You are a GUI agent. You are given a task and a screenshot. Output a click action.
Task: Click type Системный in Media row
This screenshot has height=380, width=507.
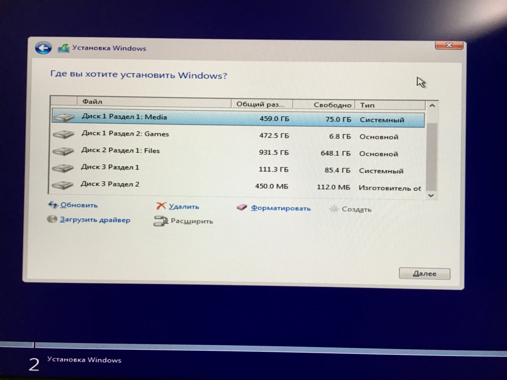pyautogui.click(x=382, y=120)
